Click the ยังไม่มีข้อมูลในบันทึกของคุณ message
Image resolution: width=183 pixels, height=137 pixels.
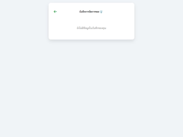point(91,28)
